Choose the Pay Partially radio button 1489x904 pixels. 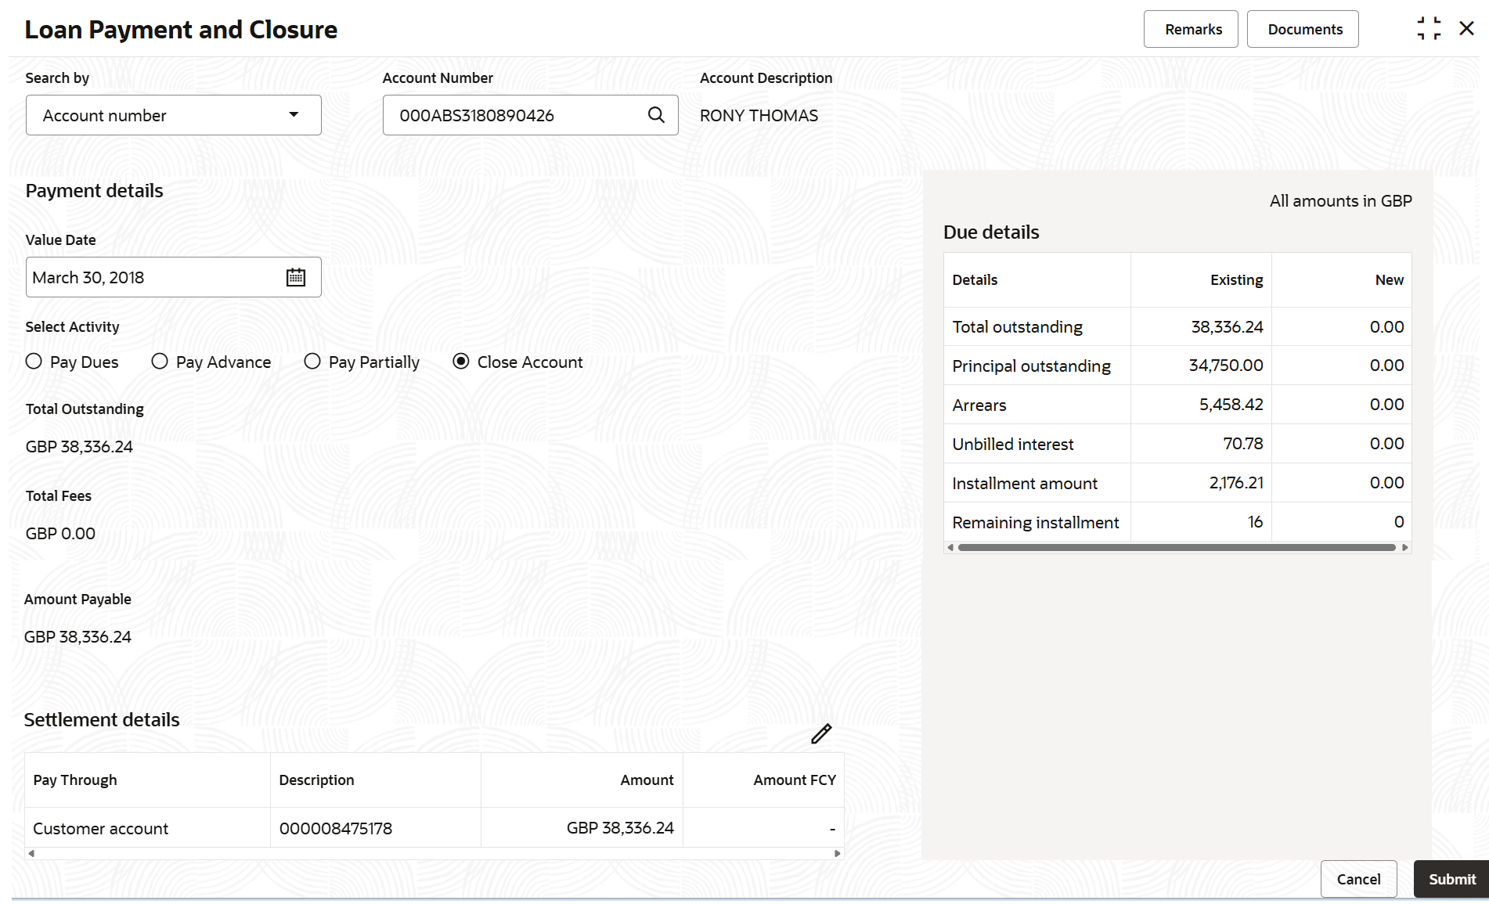pos(312,362)
